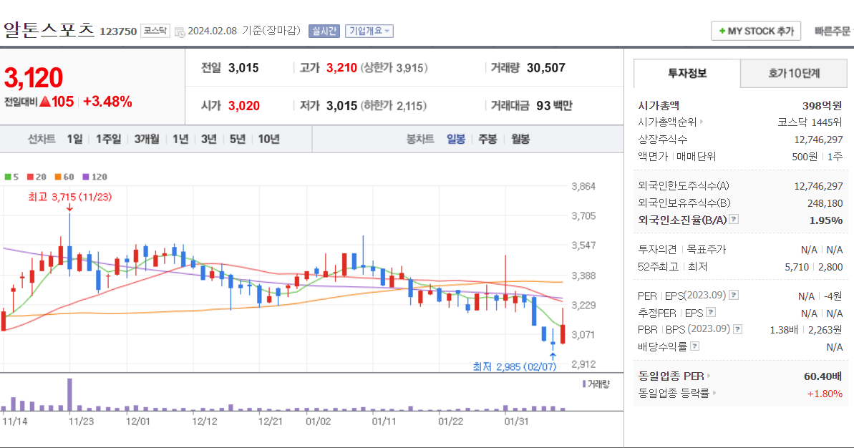This screenshot has height=448, width=854.
Task: Click the 거래량 30,507 value
Action: (x=546, y=68)
